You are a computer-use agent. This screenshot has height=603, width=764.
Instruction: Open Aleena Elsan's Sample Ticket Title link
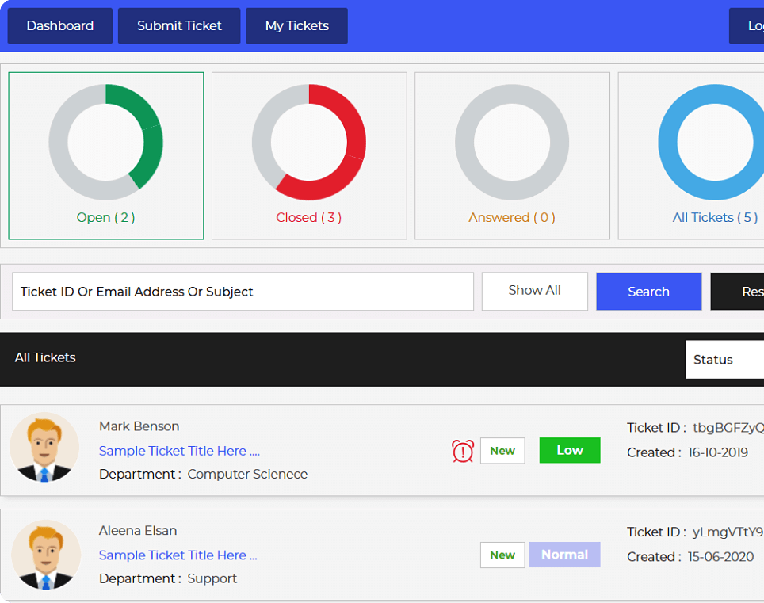click(x=178, y=555)
